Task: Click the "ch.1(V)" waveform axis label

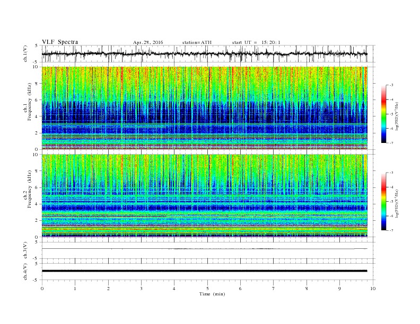Action: click(25, 54)
